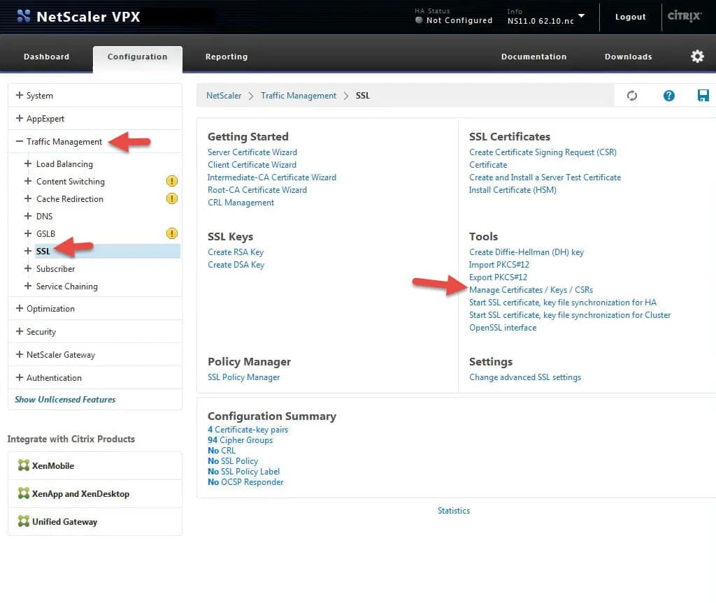This screenshot has width=716, height=603.
Task: Click Create and Install a Server Test Certificate
Action: point(545,177)
